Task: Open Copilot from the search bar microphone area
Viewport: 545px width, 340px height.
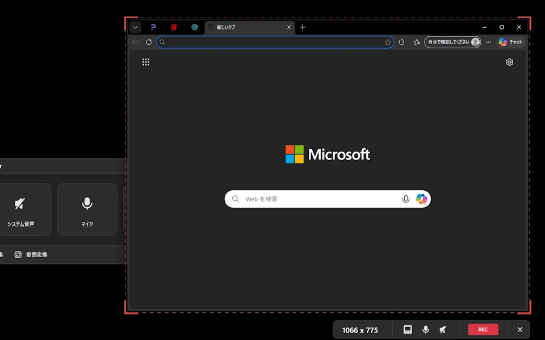Action: click(x=421, y=199)
